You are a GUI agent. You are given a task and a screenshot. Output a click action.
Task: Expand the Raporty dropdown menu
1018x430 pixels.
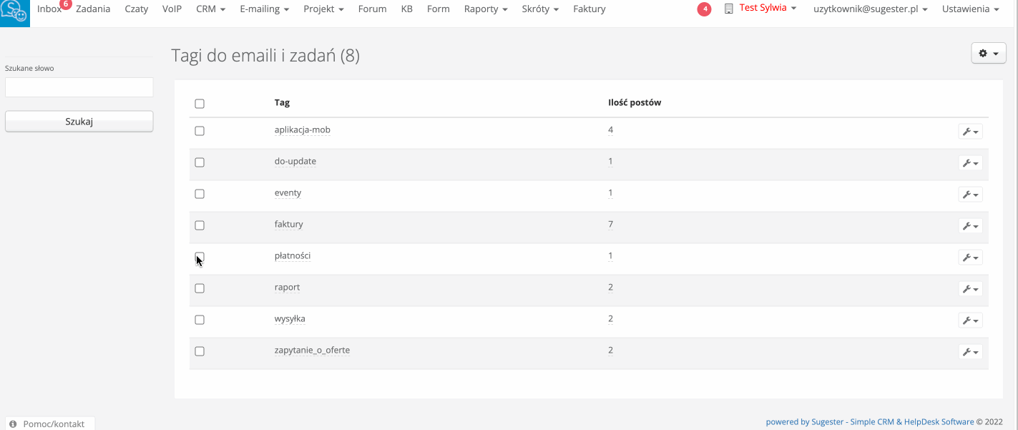tap(486, 9)
